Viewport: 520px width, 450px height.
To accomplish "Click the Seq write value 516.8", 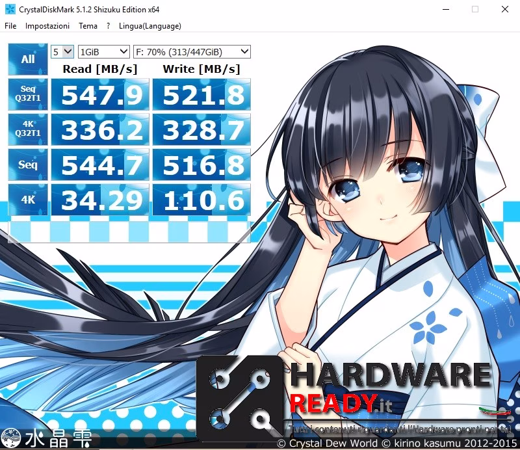I will (201, 165).
